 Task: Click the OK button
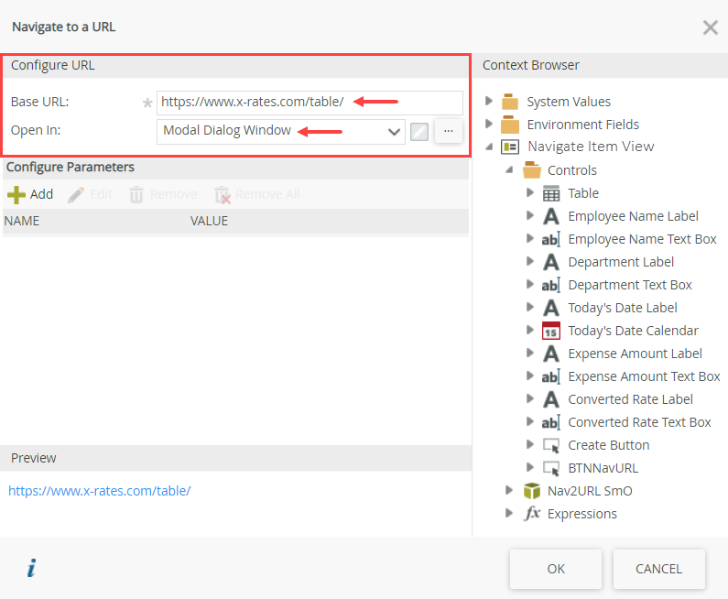(x=556, y=569)
